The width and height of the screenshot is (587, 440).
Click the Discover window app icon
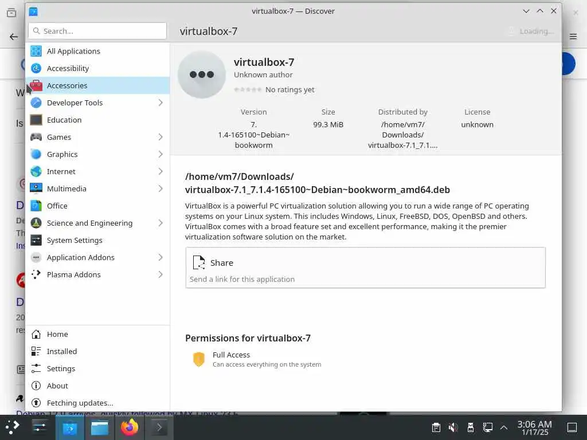tap(33, 11)
